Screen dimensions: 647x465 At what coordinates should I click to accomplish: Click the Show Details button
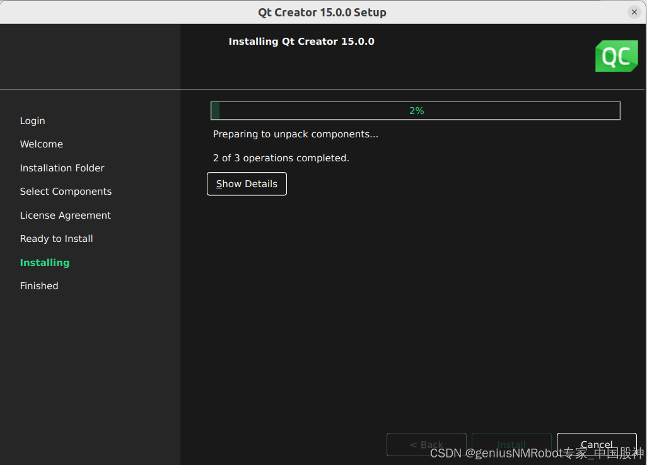(x=247, y=183)
